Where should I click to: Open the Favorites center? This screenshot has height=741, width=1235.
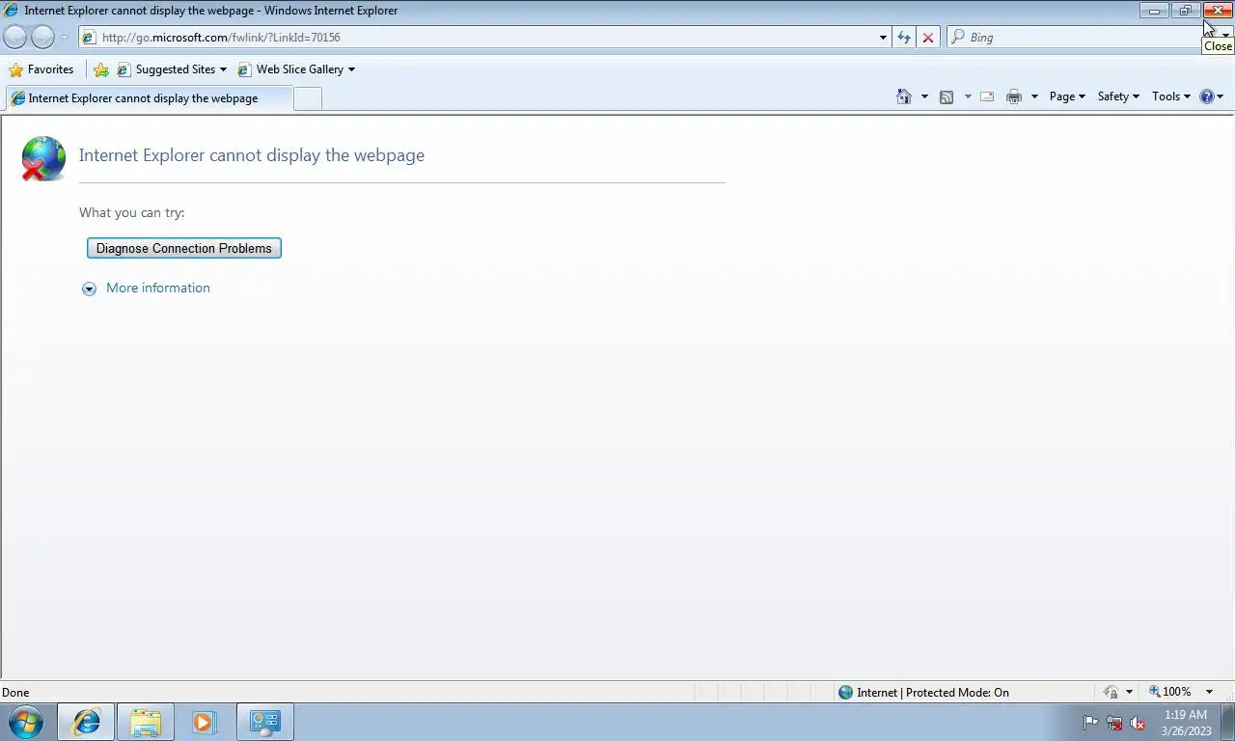(x=41, y=69)
